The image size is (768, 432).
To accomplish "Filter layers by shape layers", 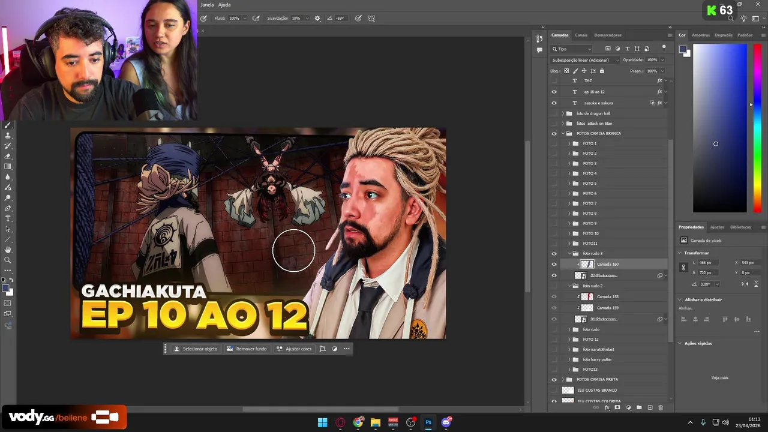I will (x=637, y=49).
